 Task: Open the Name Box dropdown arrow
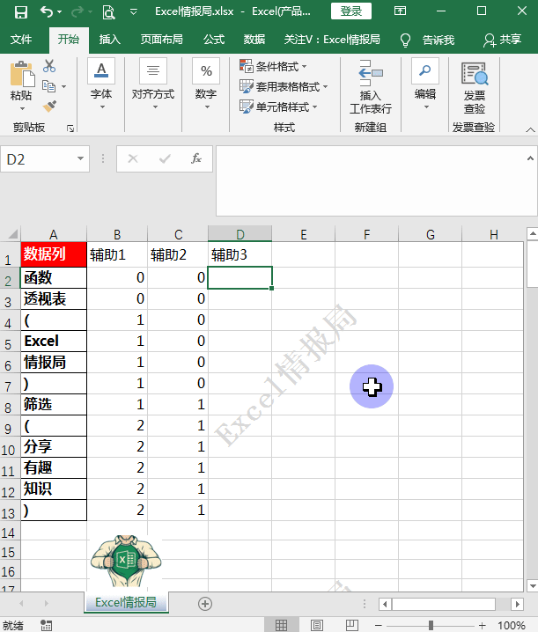tap(81, 158)
